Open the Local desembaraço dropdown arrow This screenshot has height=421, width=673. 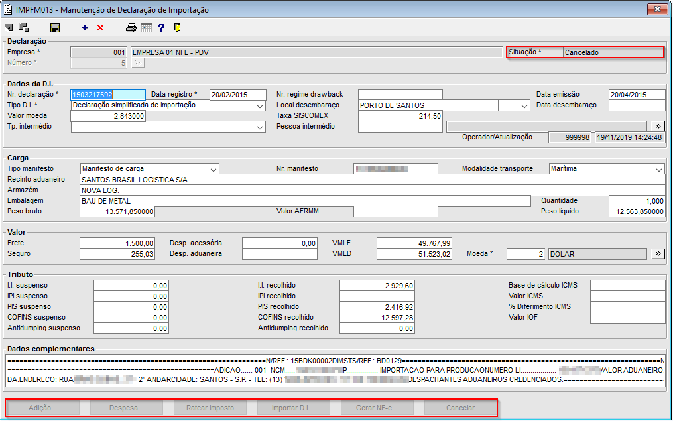tap(522, 105)
